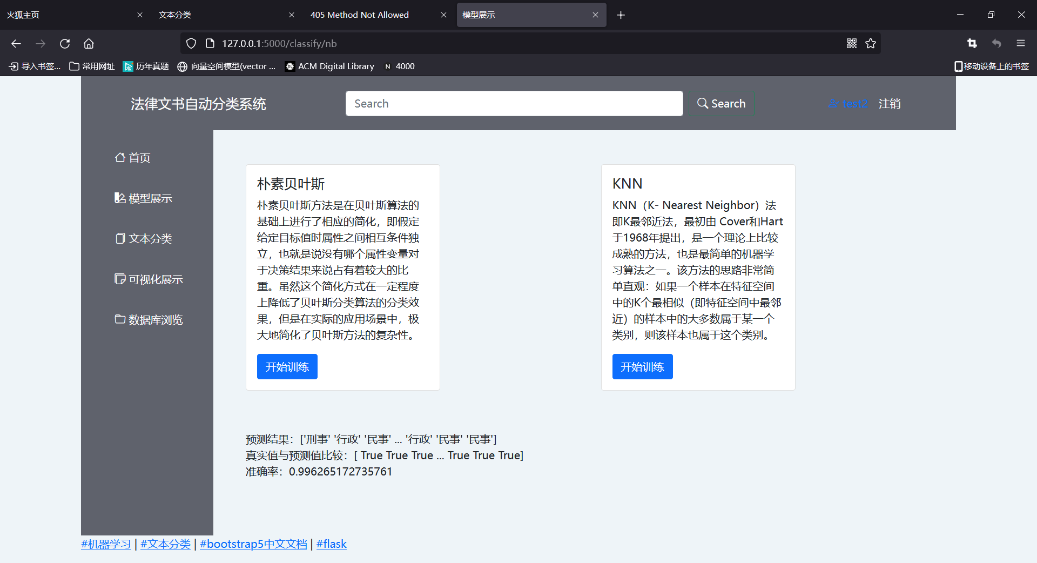Start training the 朴素贝叶斯 model
The width and height of the screenshot is (1037, 563).
(x=287, y=367)
